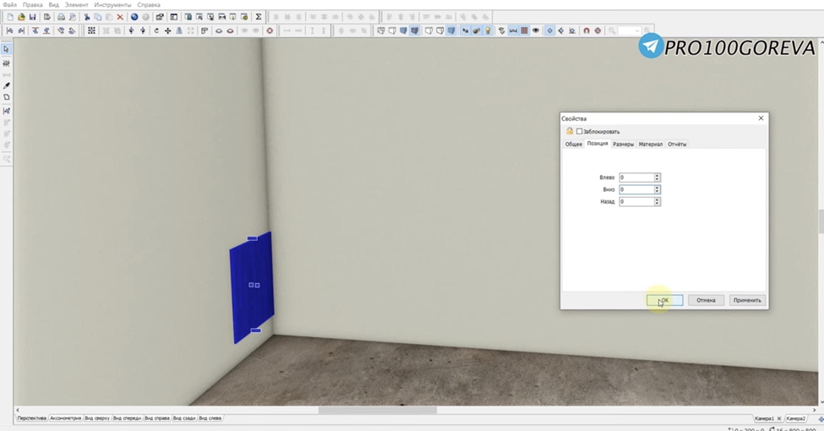
Task: Switch to the Позиция tab
Action: [x=597, y=144]
